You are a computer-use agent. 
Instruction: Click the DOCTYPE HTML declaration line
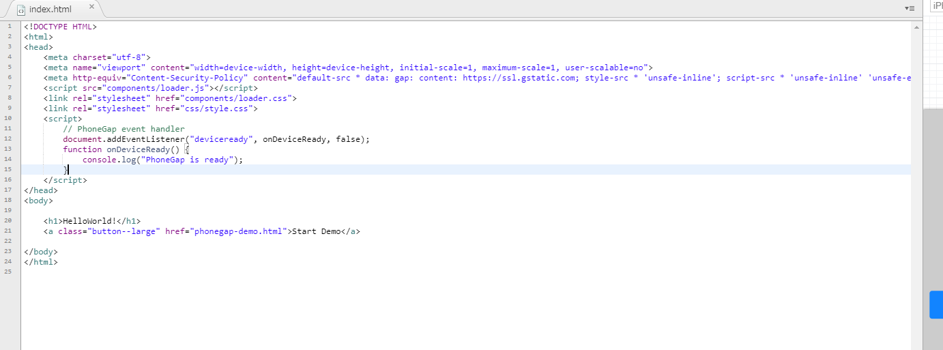[x=61, y=27]
